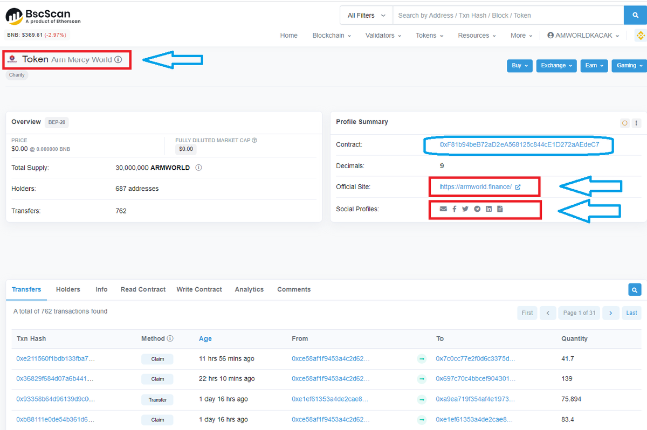
Task: Open the AMWORLDKACAK account dropdown
Action: point(583,36)
